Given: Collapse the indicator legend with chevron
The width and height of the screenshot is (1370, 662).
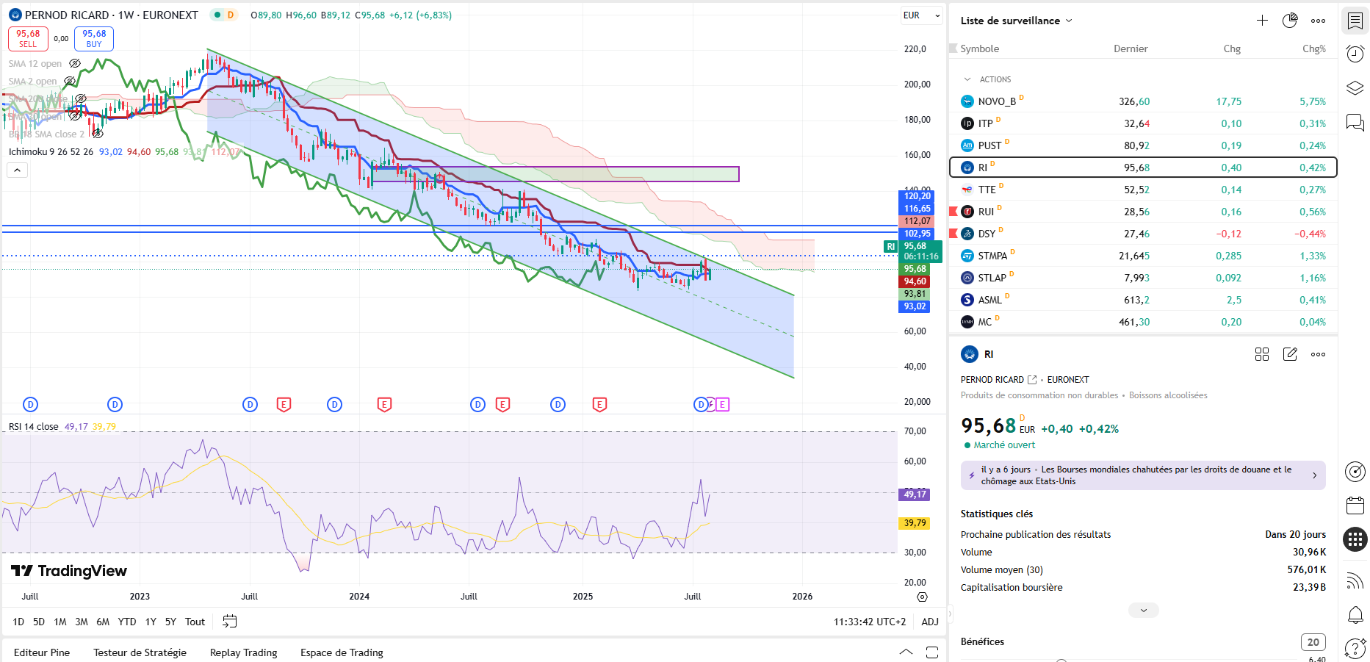Looking at the screenshot, I should [18, 170].
